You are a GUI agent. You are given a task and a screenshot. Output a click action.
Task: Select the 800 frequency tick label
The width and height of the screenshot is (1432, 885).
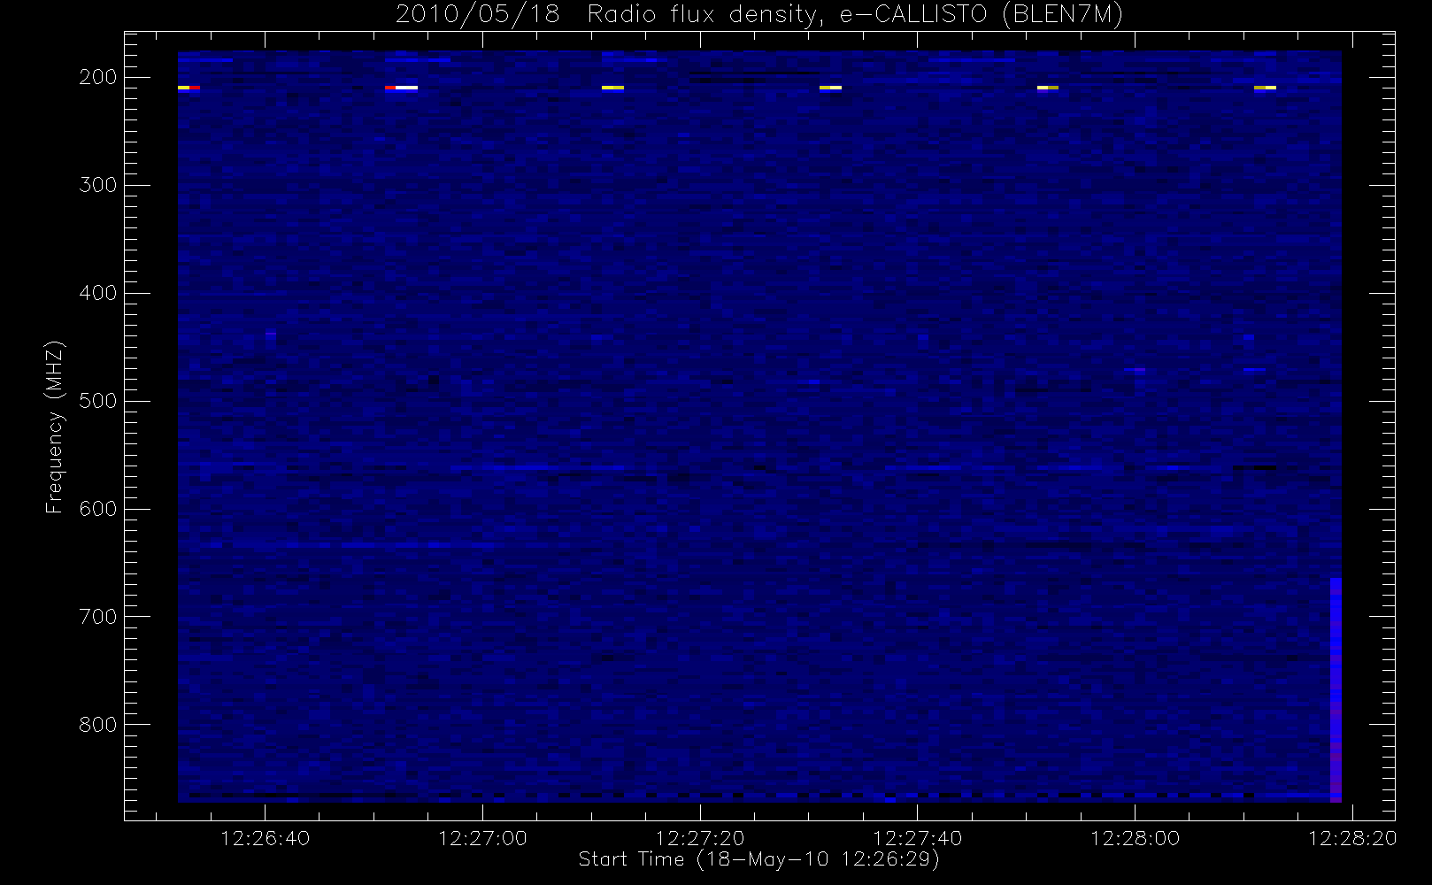(98, 725)
